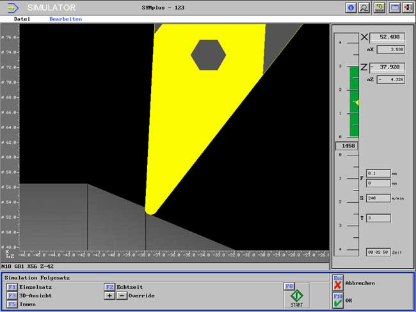Click the exit door icon

click(407, 8)
